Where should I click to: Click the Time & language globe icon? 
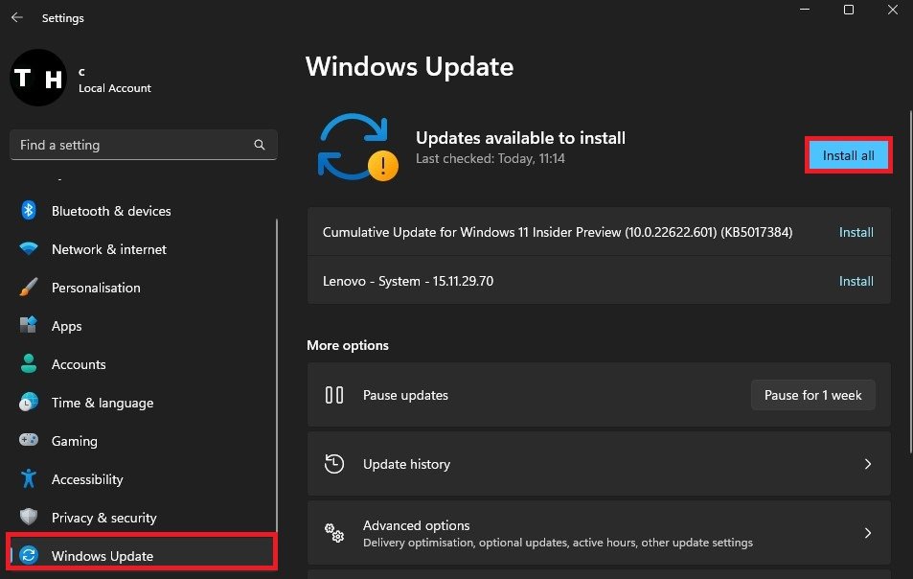pyautogui.click(x=29, y=403)
